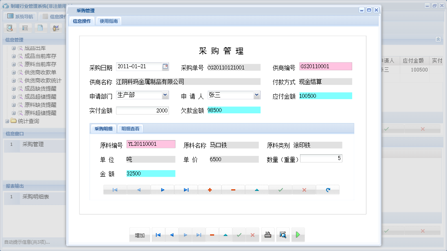Refresh detail records with the refresh arrow icon

pyautogui.click(x=328, y=189)
